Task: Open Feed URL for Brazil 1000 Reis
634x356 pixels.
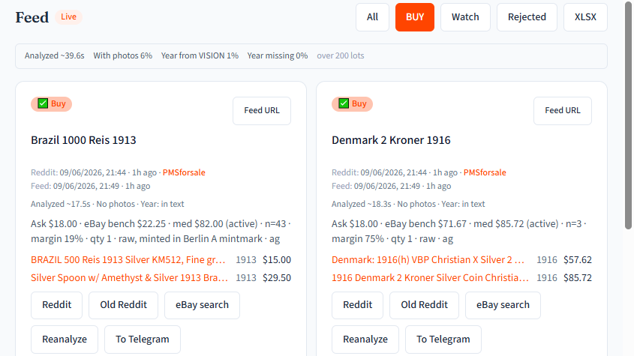Action: 262,110
